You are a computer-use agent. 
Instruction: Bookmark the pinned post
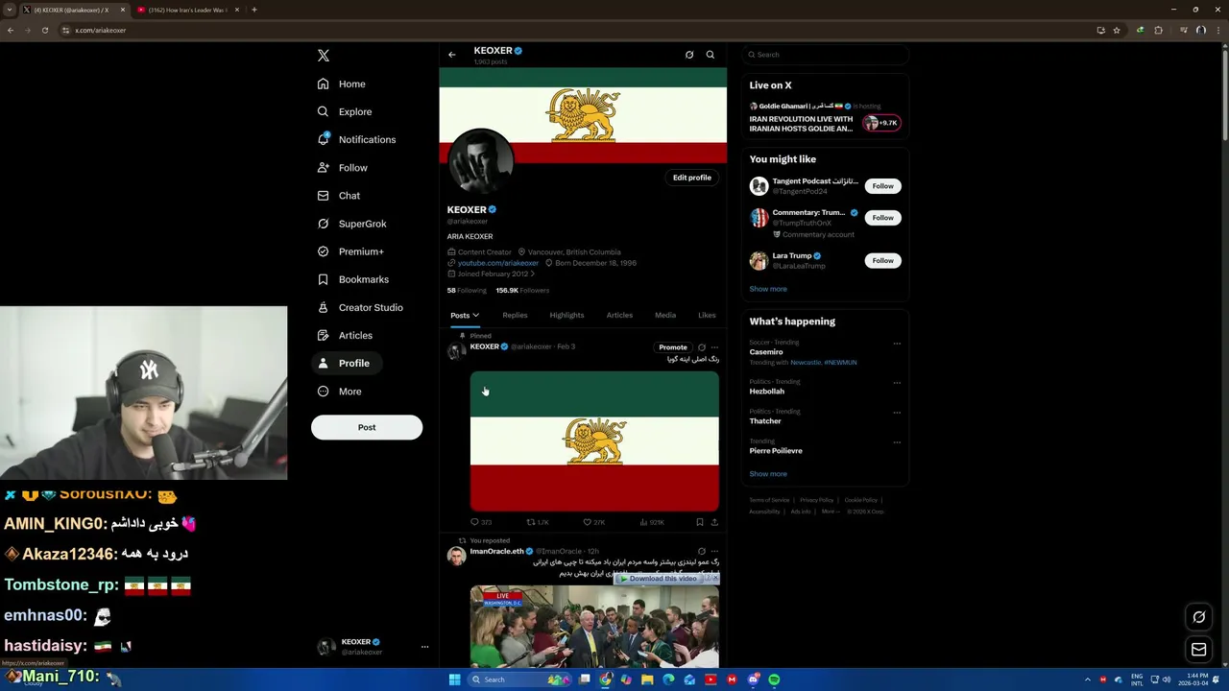[x=700, y=522]
